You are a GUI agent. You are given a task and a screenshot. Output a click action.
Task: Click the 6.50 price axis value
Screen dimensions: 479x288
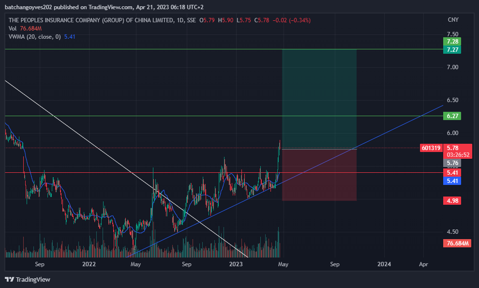pos(452,100)
